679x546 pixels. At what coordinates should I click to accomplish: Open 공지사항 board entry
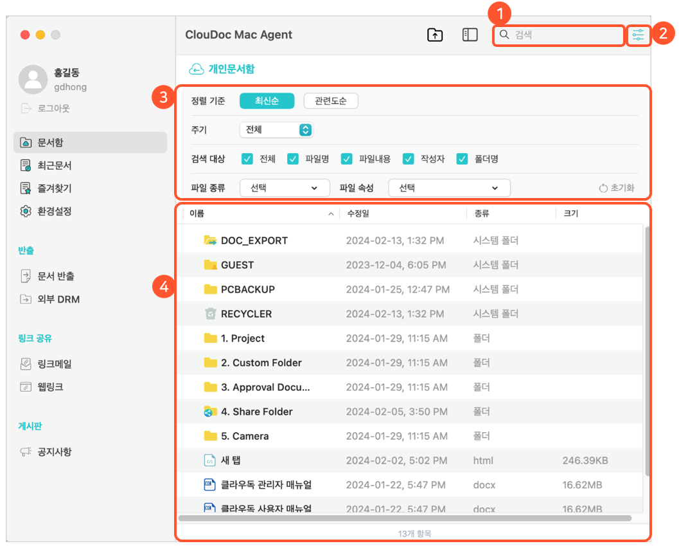pyautogui.click(x=55, y=451)
